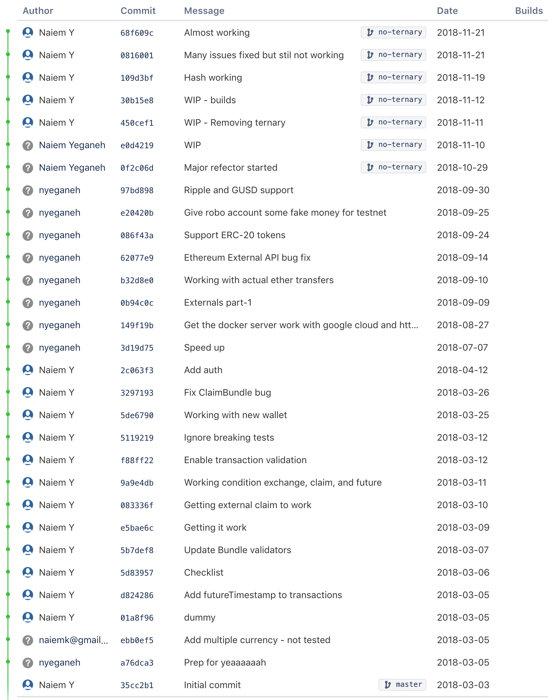Click question-mark avatar on commit 086f43a
This screenshot has height=700, width=548.
click(x=28, y=235)
